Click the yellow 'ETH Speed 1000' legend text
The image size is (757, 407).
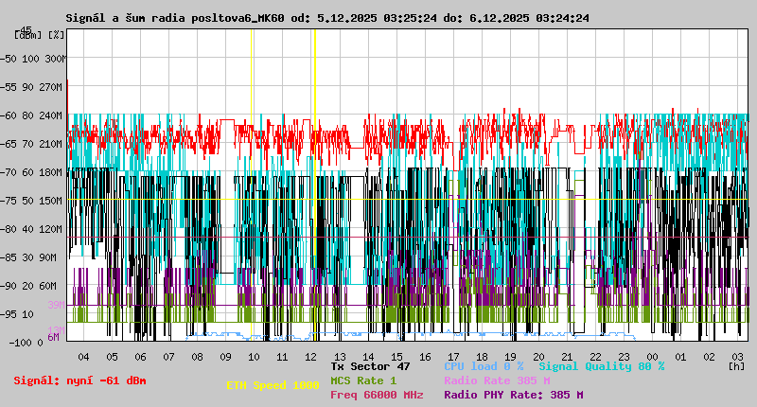click(273, 386)
